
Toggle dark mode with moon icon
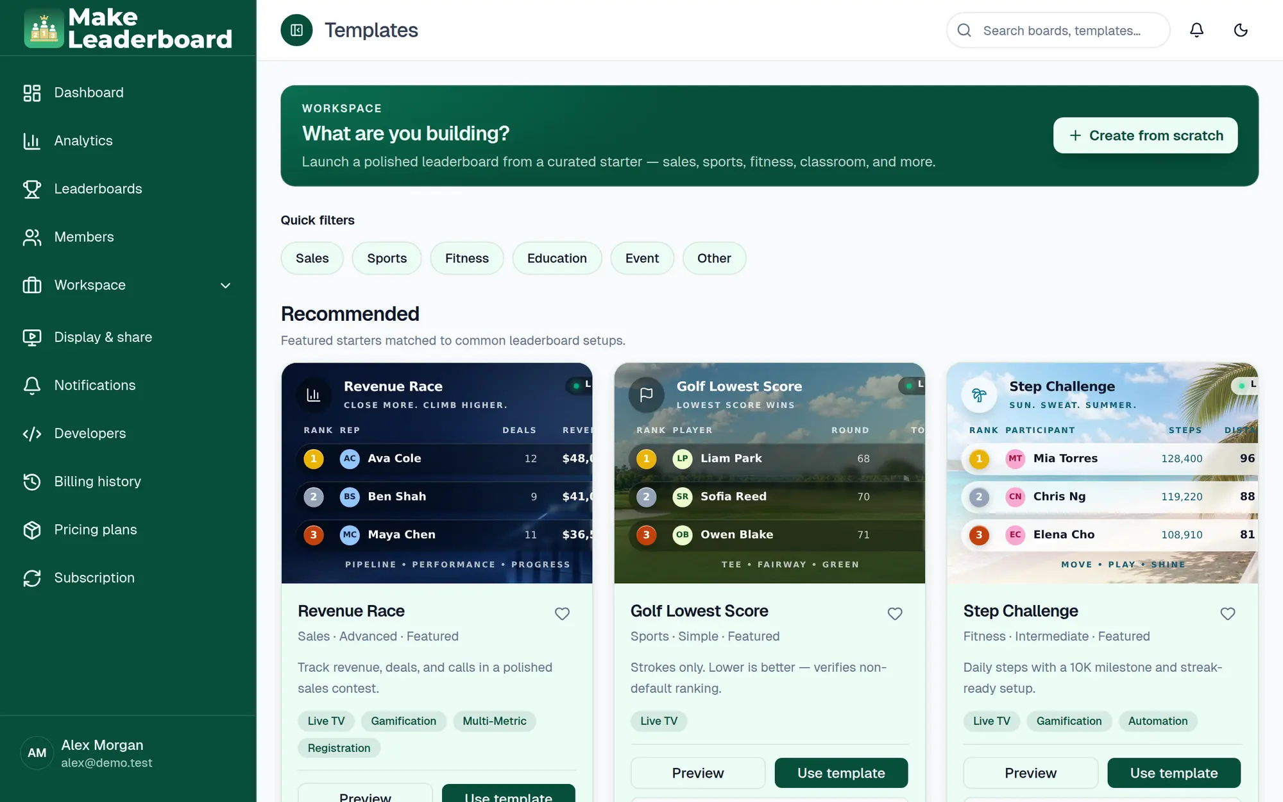click(x=1241, y=30)
